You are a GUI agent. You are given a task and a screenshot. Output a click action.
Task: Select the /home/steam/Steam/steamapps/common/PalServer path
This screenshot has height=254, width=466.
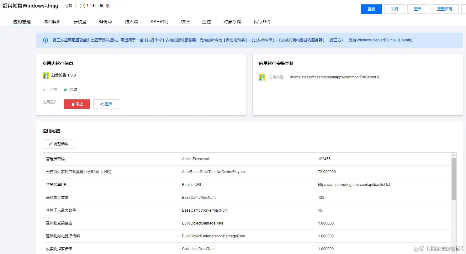[x=333, y=77]
